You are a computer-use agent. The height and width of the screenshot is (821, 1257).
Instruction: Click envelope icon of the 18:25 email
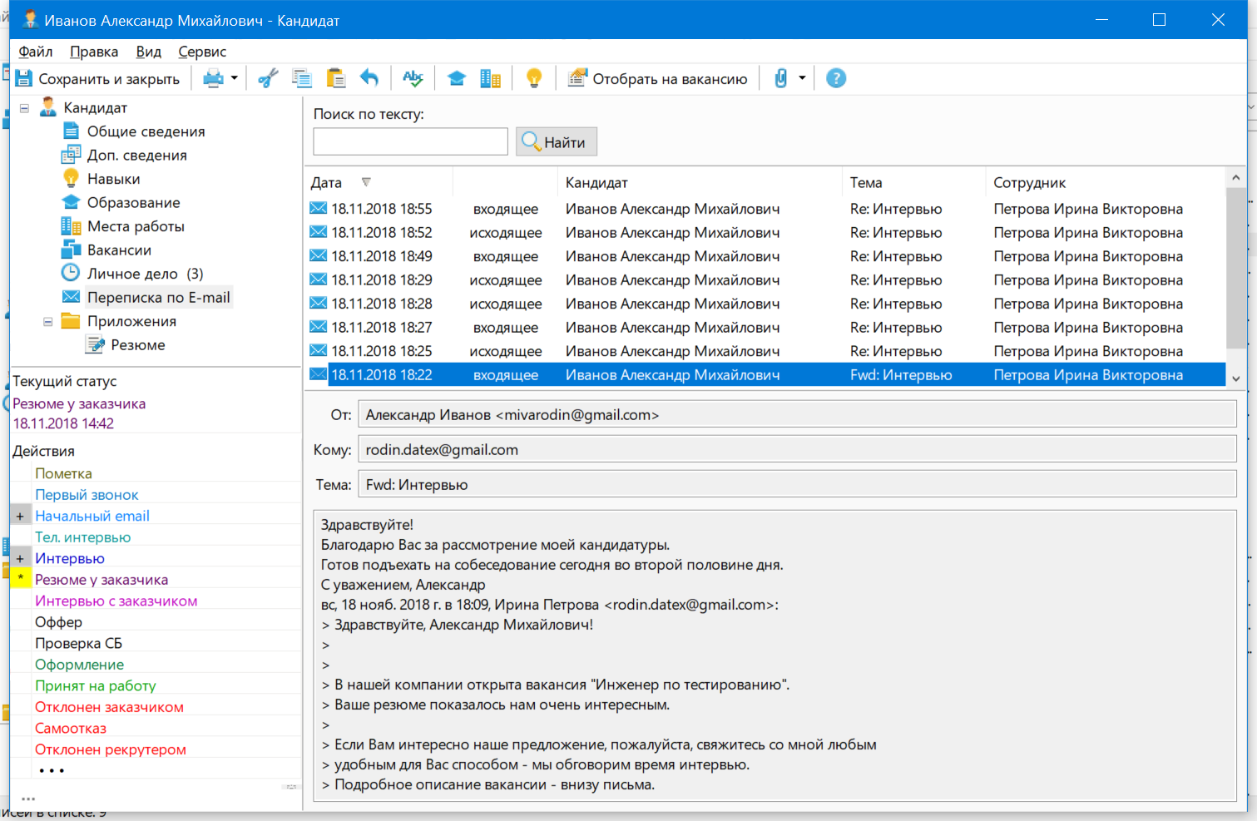[x=318, y=350]
